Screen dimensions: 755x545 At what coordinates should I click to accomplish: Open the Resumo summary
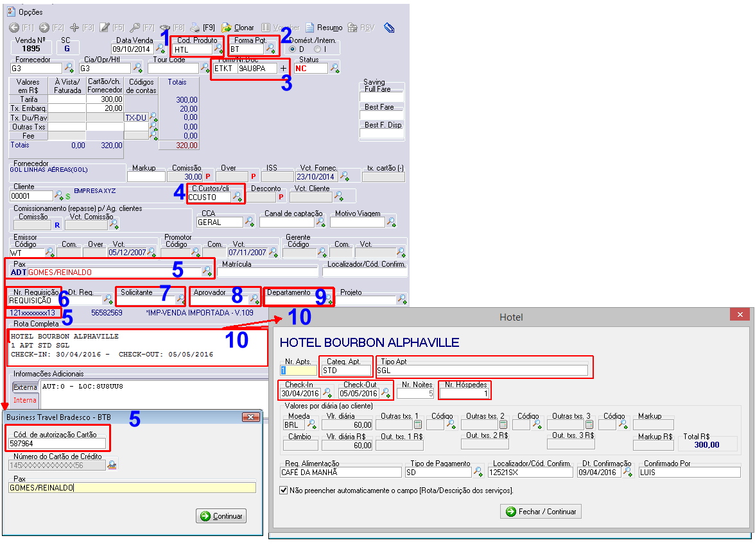[x=324, y=28]
